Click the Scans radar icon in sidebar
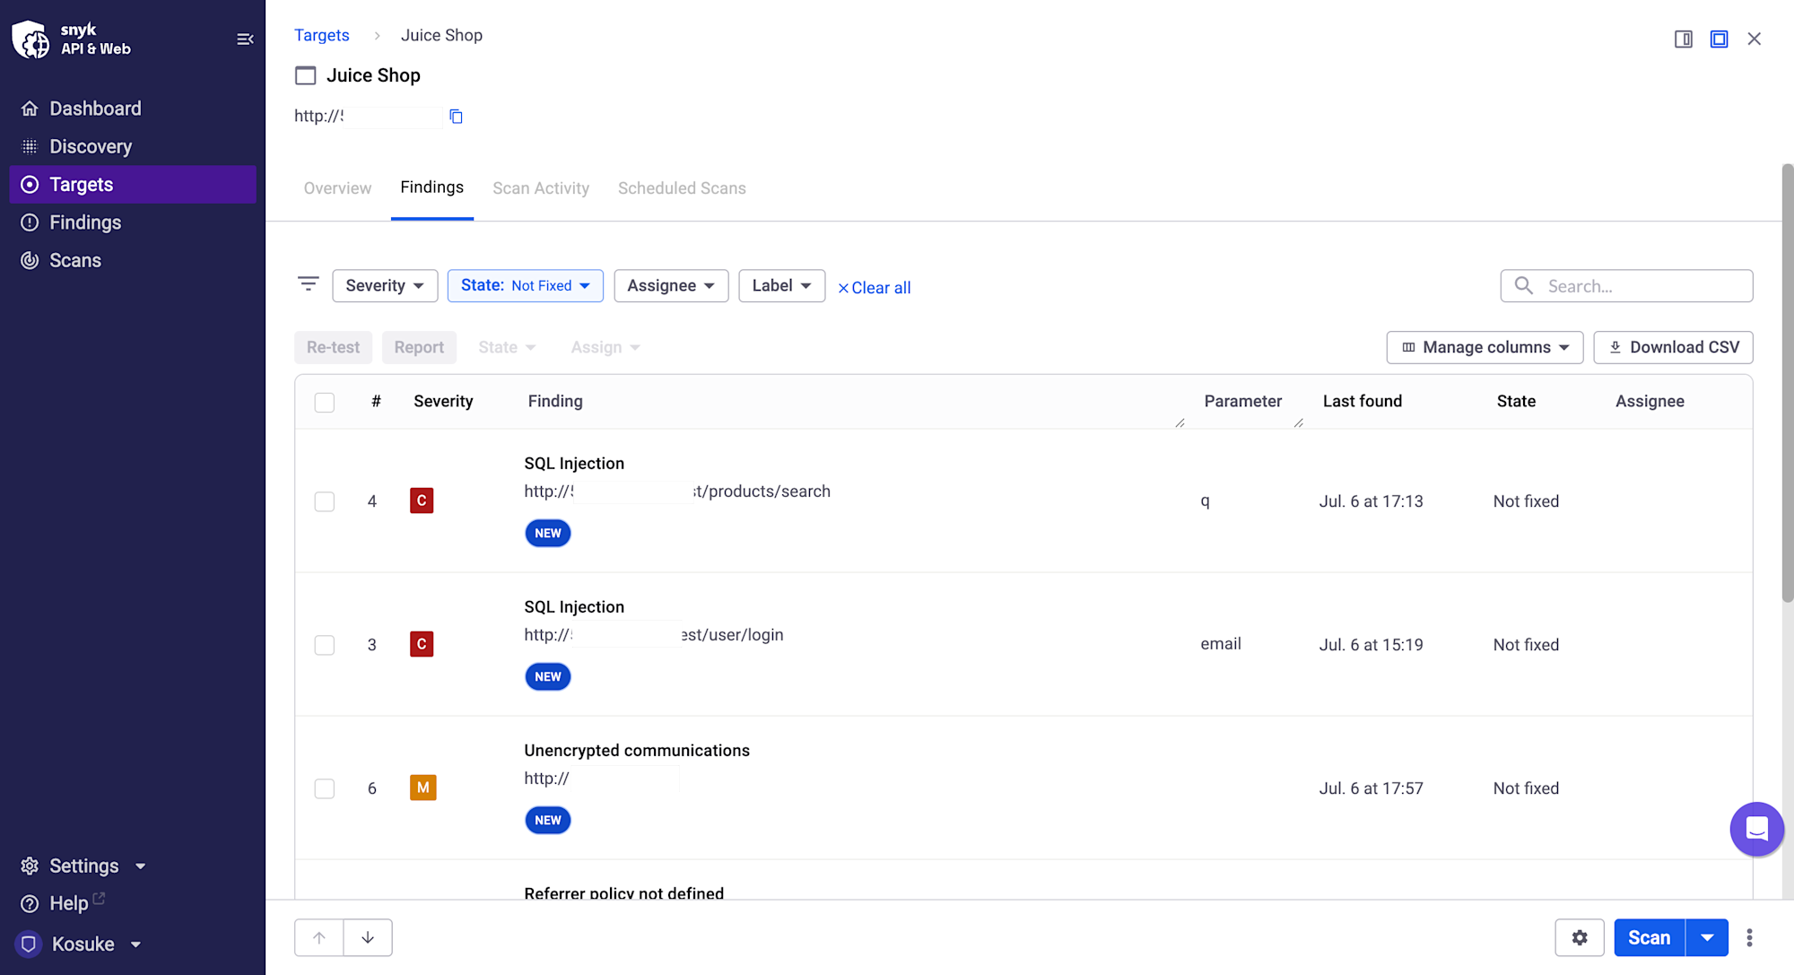Viewport: 1794px width, 975px height. click(x=30, y=260)
